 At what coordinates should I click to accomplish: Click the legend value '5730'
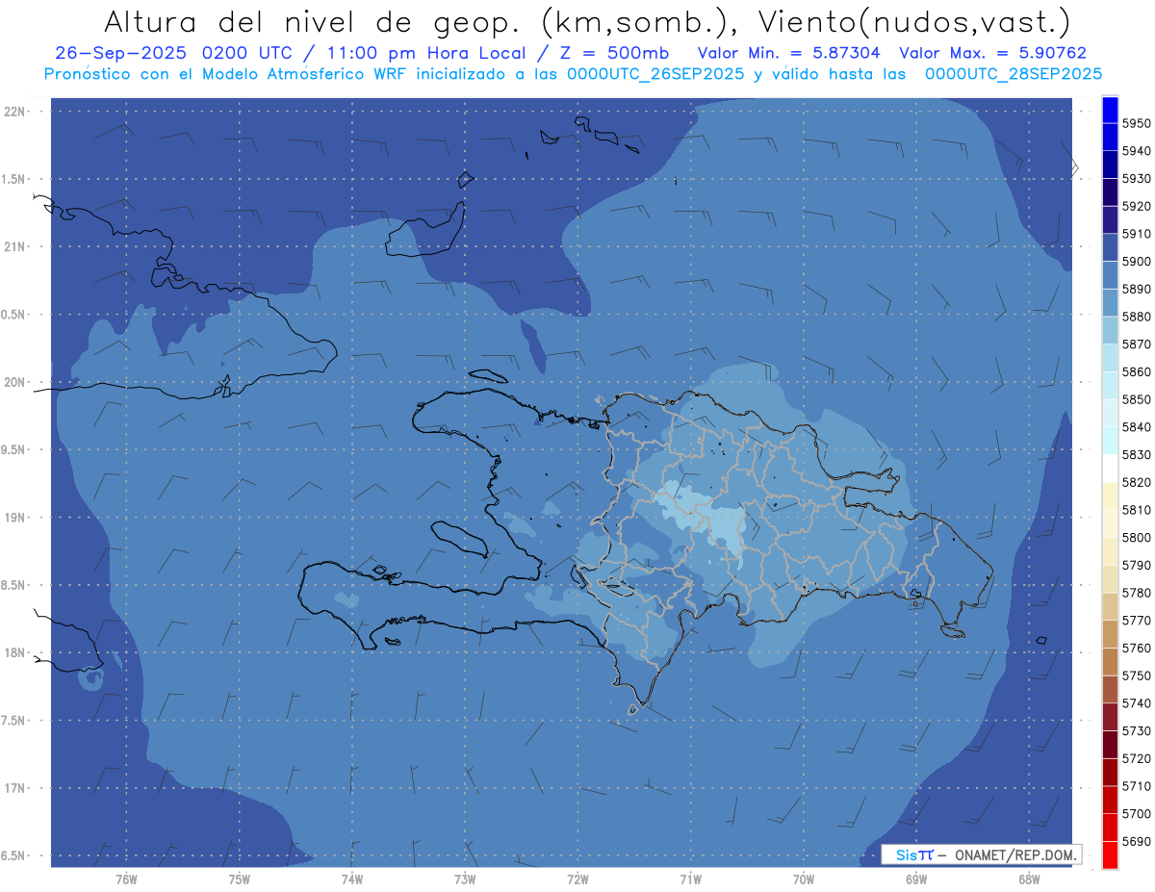pos(1136,731)
